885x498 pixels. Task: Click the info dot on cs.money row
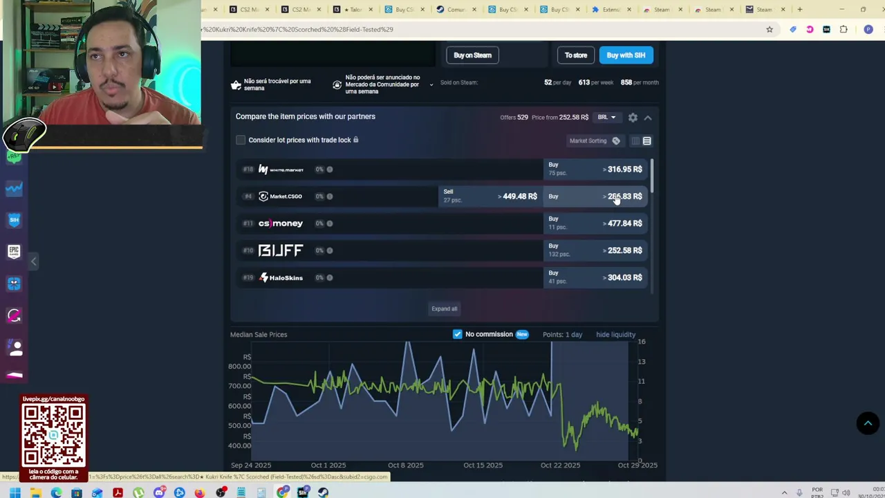point(330,223)
